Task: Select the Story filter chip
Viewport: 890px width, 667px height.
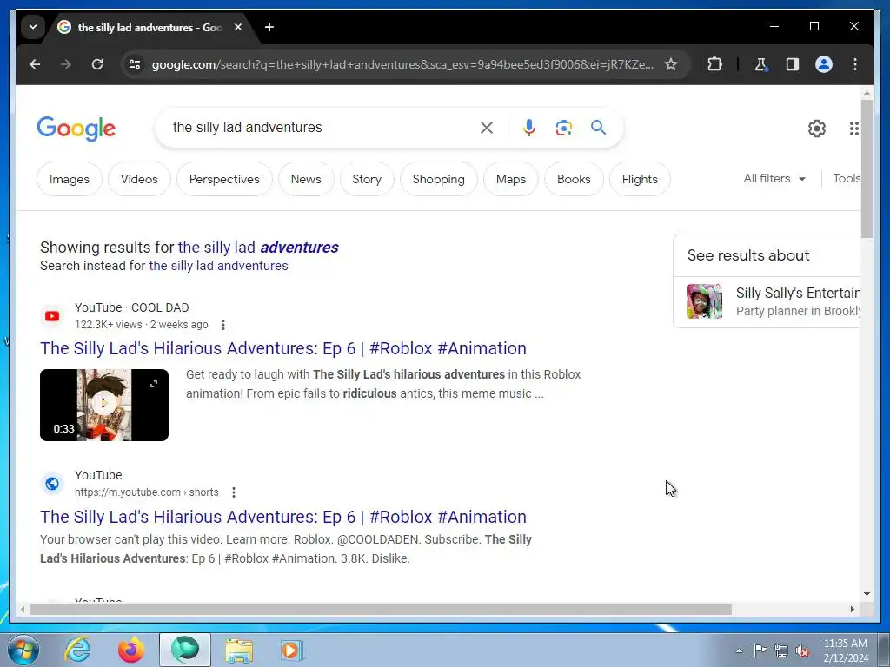Action: [367, 179]
